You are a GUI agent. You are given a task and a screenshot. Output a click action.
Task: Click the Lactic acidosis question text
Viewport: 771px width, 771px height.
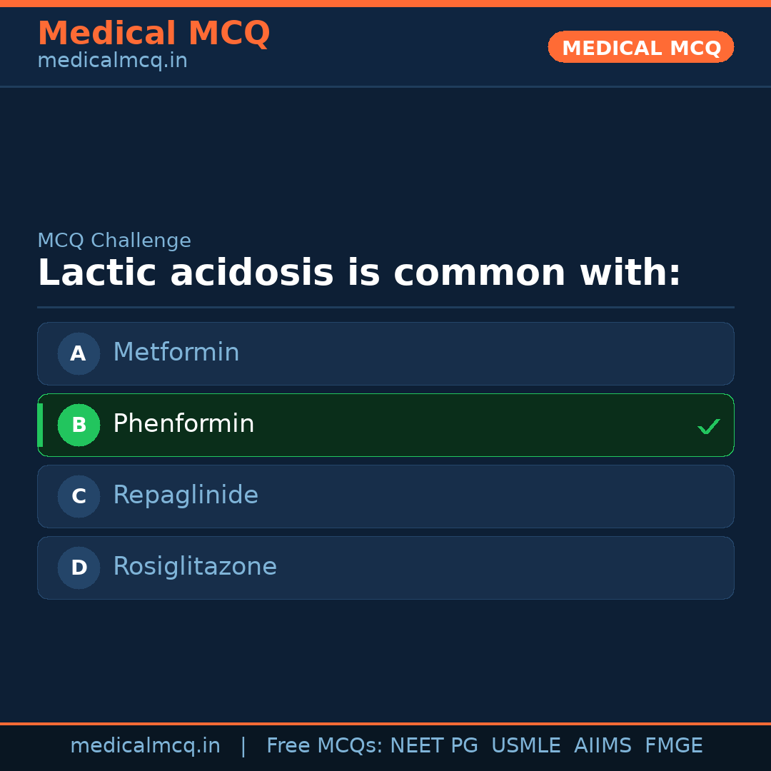(x=359, y=273)
